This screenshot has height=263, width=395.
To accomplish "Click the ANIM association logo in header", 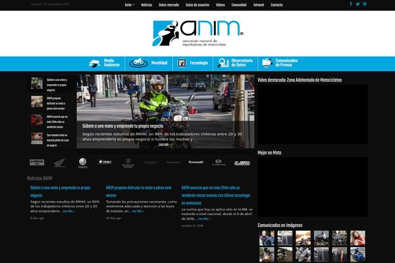I will coord(197,34).
